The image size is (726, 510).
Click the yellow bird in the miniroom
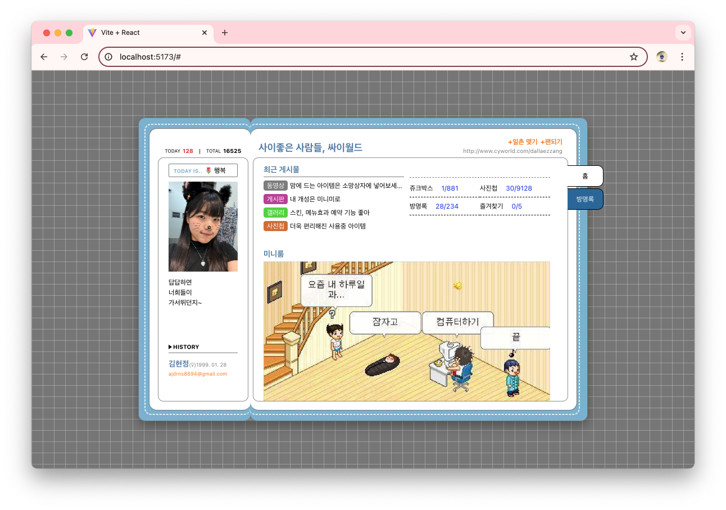click(x=458, y=286)
